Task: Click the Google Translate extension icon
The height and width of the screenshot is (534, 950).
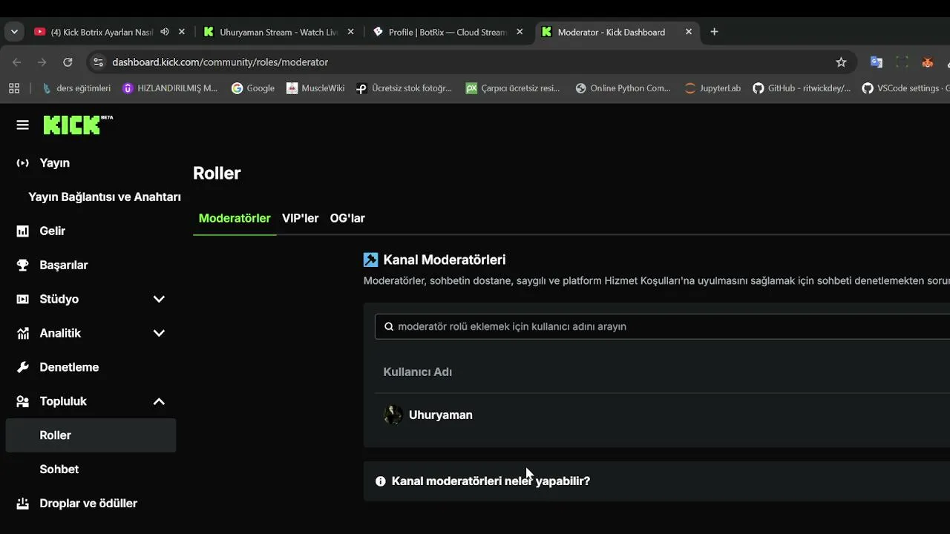Action: 877,62
